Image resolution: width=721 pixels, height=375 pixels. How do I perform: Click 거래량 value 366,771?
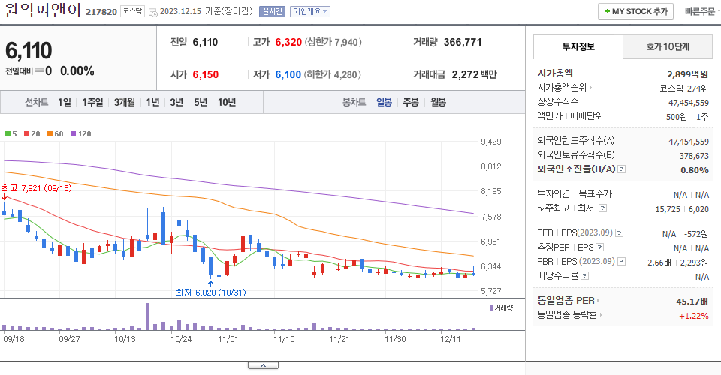coord(463,42)
